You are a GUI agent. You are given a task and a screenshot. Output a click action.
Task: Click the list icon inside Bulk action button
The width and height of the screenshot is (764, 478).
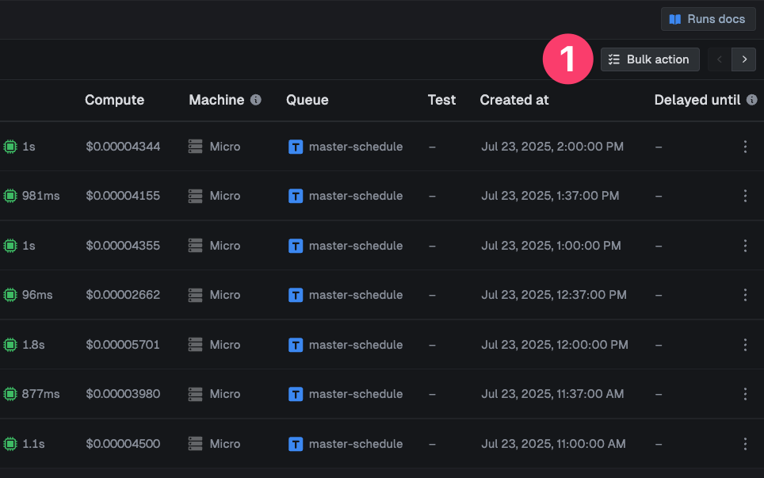point(613,59)
